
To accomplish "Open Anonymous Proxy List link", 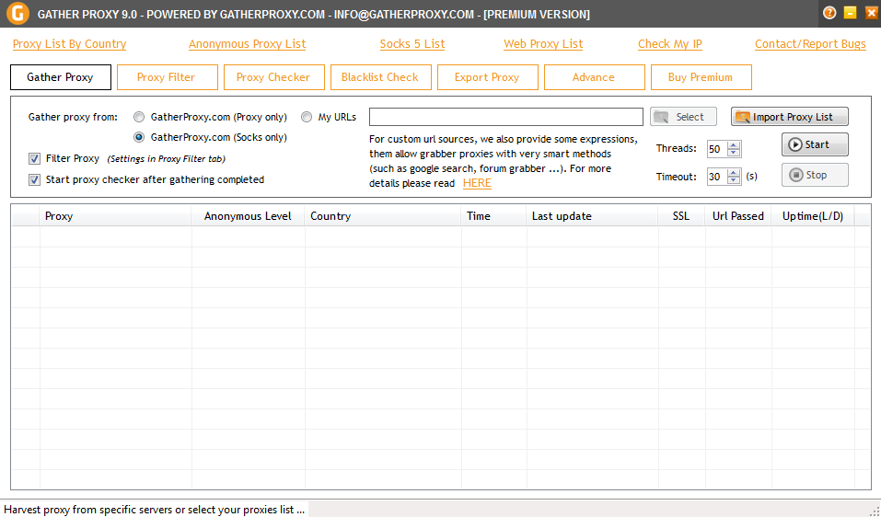I will (x=248, y=44).
